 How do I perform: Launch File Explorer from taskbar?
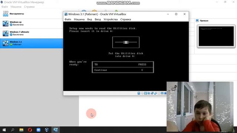click(21, 130)
